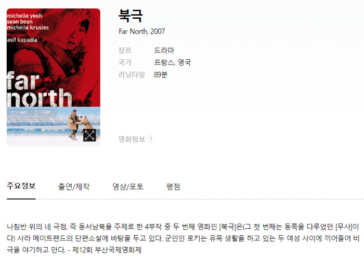
Task: Click the 러닝타임 field label
Action: pos(132,74)
